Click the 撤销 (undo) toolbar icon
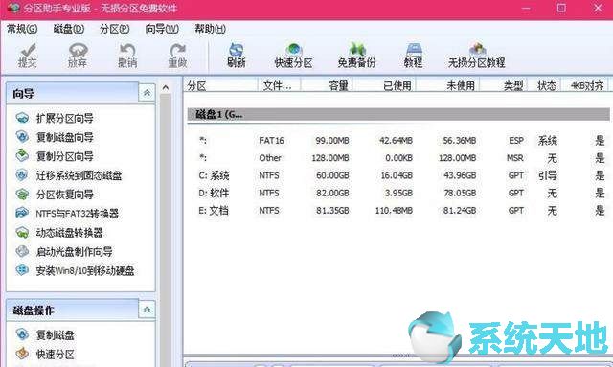This screenshot has width=613, height=367. coord(127,56)
